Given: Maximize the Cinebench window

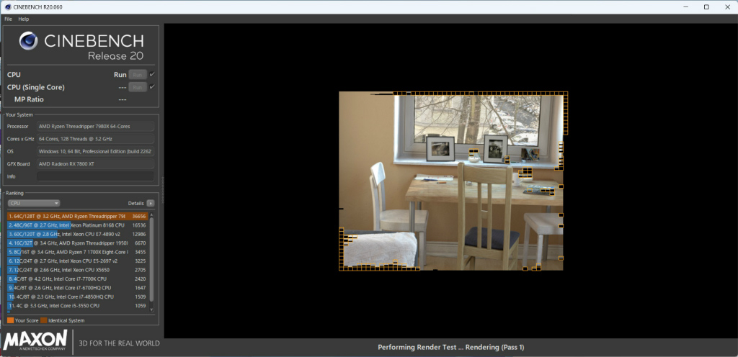Looking at the screenshot, I should (x=706, y=6).
